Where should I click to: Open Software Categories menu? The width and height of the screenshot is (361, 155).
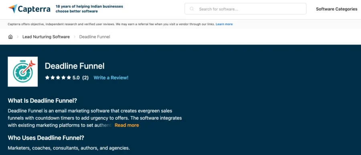tap(337, 9)
